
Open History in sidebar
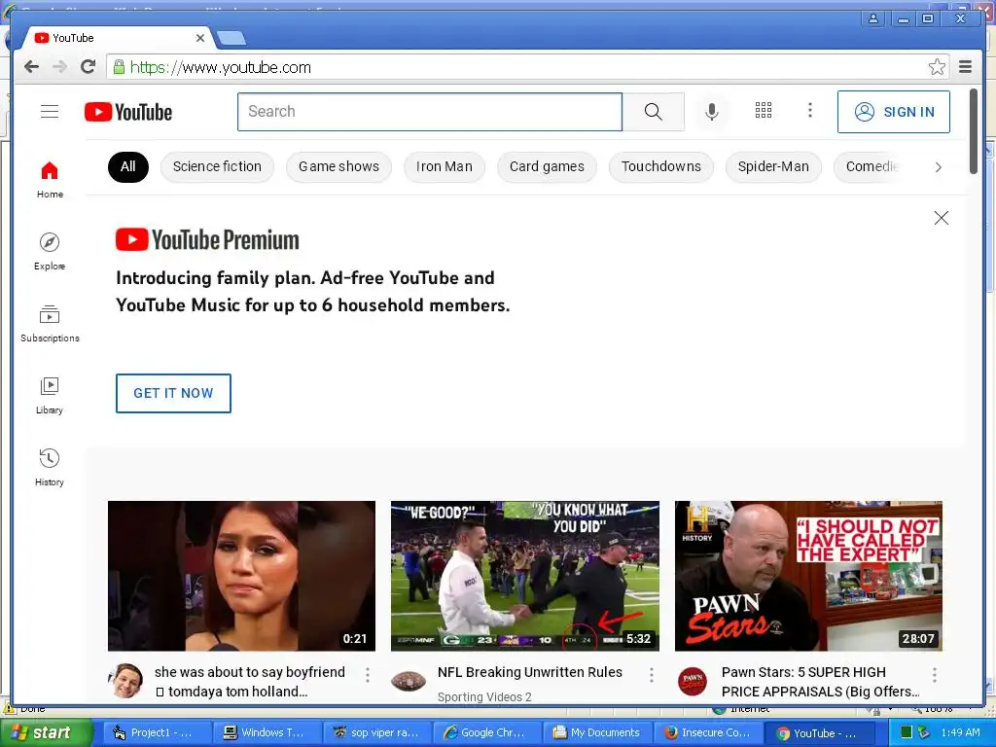50,467
